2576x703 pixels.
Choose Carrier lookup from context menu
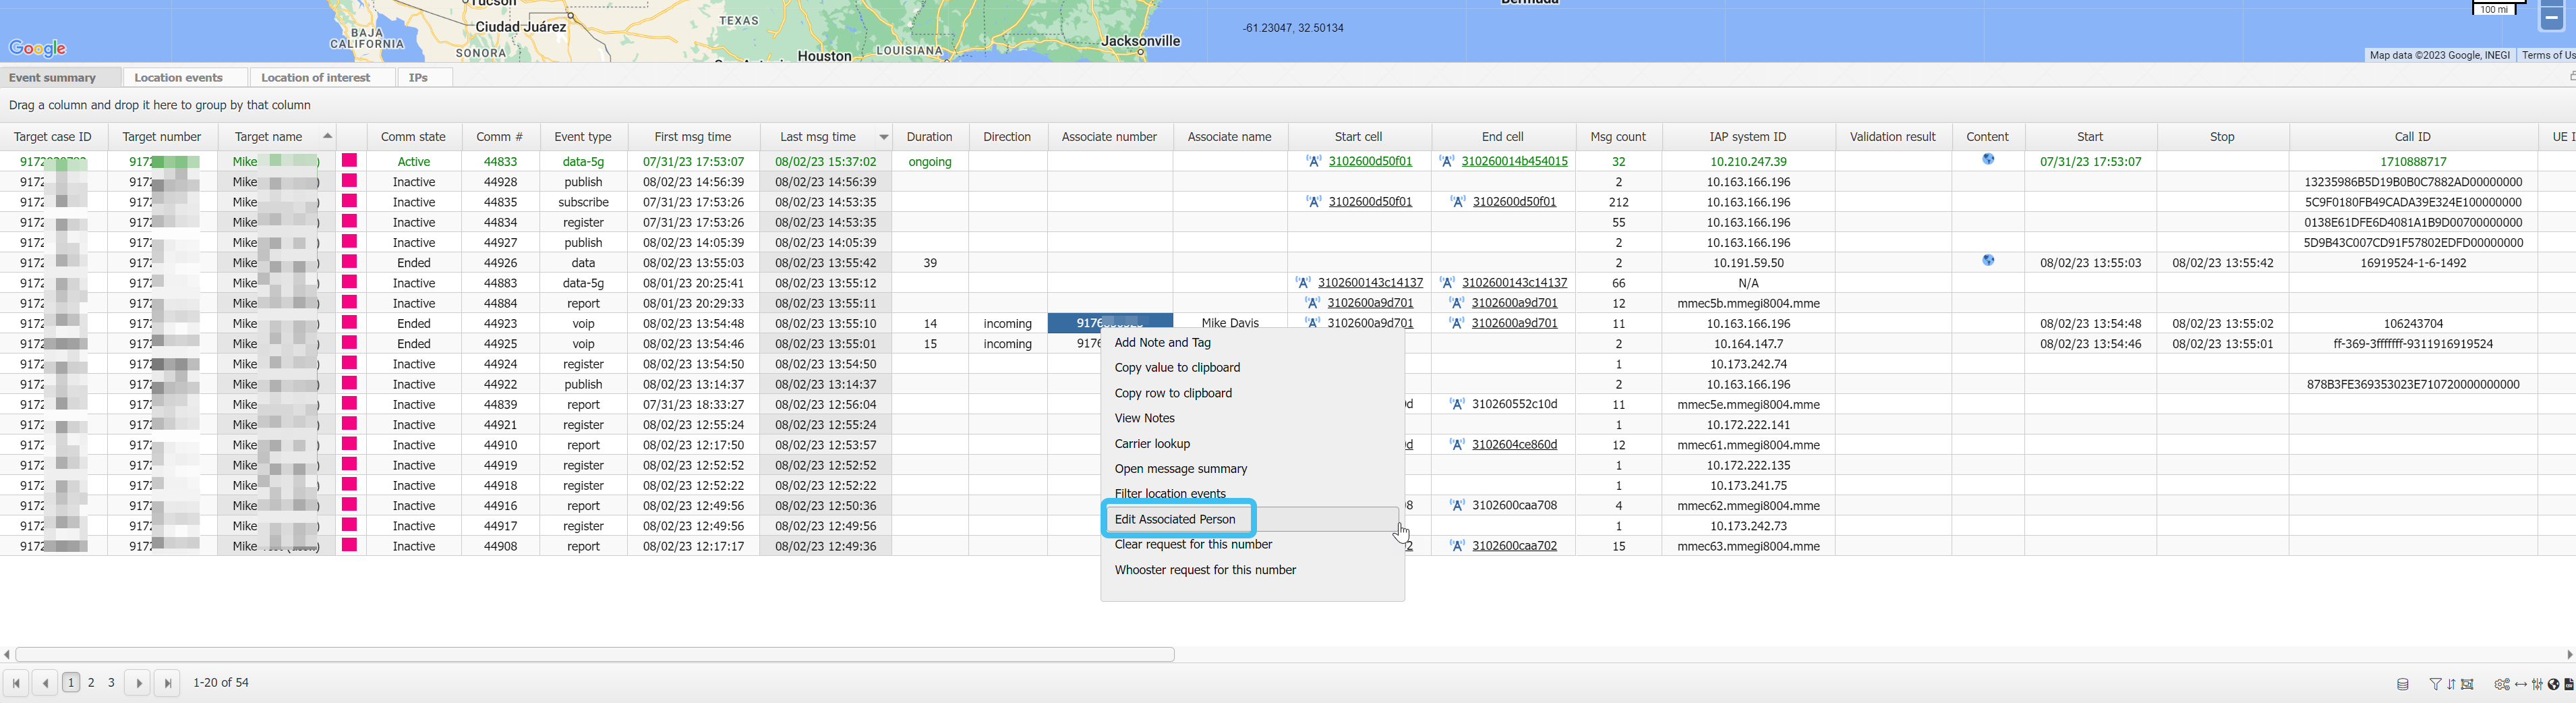[1152, 444]
